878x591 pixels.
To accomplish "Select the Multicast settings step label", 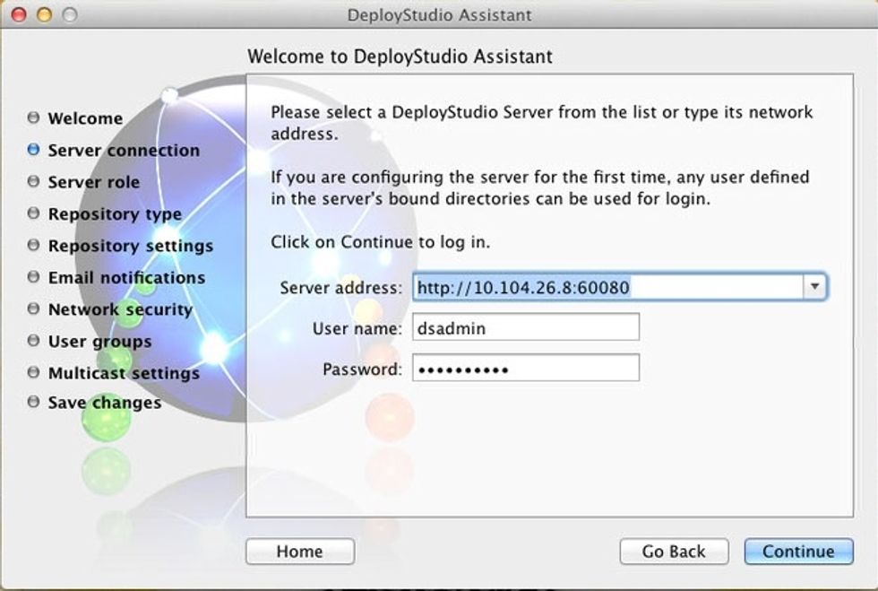I will (x=124, y=373).
